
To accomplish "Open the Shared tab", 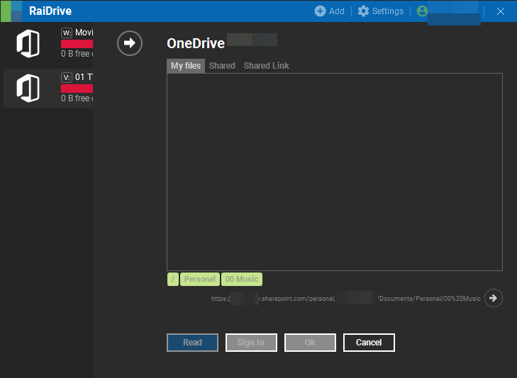I will [x=222, y=66].
